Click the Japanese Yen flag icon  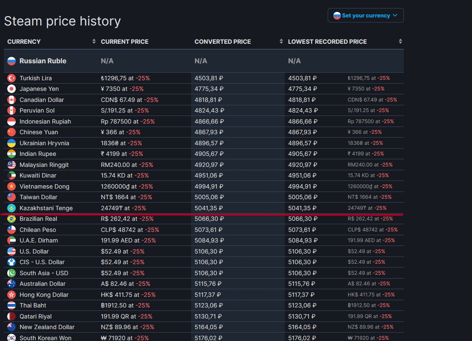coord(11,89)
